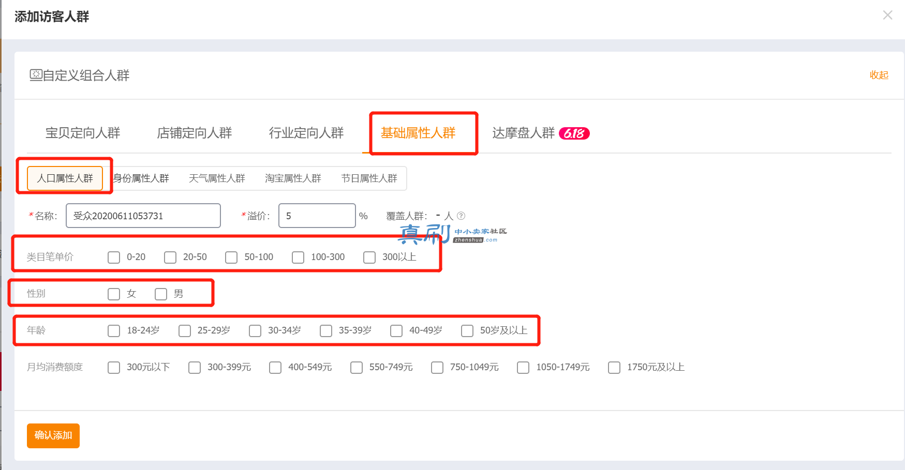Check the 男 gender checkbox
The width and height of the screenshot is (905, 470).
point(161,294)
